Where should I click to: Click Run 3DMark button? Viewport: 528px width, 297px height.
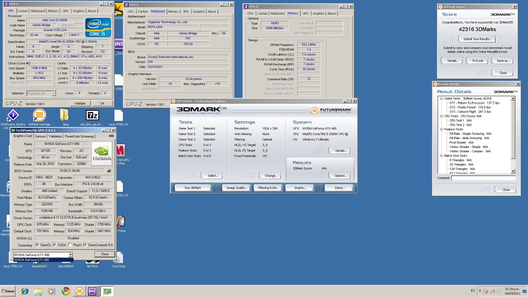(x=193, y=188)
